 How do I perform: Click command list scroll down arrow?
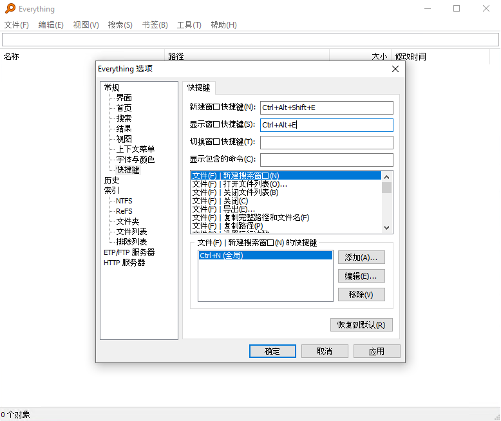[x=386, y=228]
